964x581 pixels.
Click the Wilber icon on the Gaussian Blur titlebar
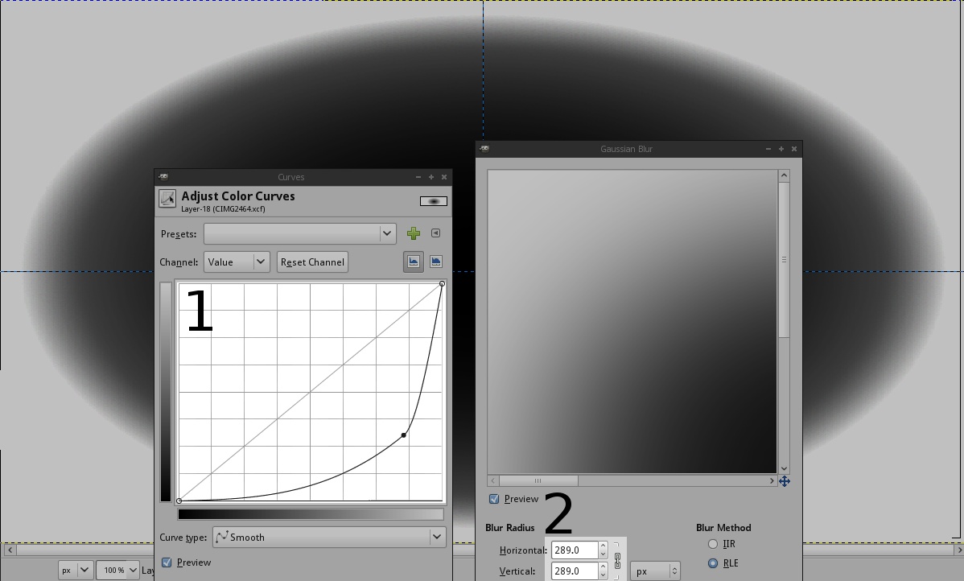click(x=484, y=148)
